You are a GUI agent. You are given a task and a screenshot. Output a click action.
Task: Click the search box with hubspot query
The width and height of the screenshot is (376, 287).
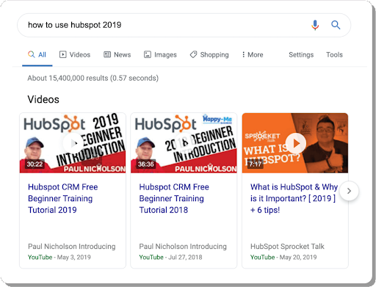click(184, 25)
